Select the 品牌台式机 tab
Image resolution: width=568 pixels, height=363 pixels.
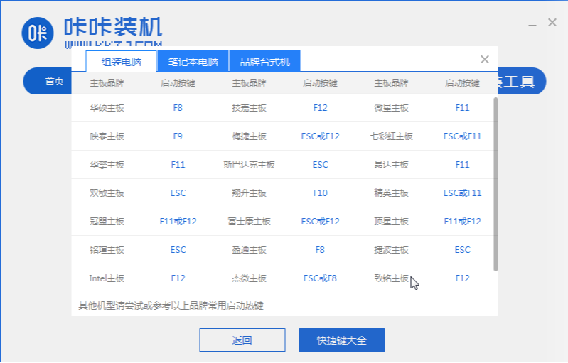(x=264, y=62)
